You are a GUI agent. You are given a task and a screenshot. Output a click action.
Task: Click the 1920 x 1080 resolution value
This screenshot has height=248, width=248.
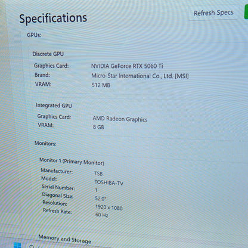point(109,207)
